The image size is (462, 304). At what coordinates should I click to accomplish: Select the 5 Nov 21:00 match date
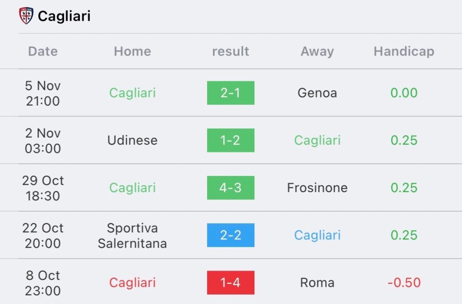coord(43,93)
